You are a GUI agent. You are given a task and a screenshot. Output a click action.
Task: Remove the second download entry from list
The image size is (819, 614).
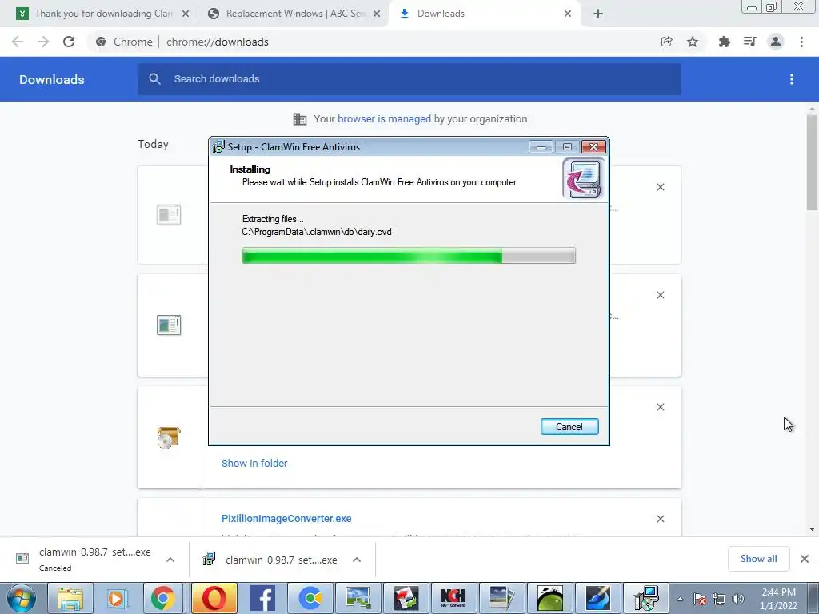pos(660,295)
